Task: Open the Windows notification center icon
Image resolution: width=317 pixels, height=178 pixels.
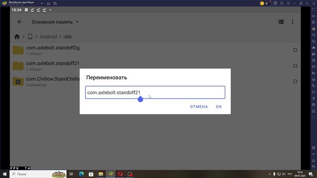Action: coord(311,174)
